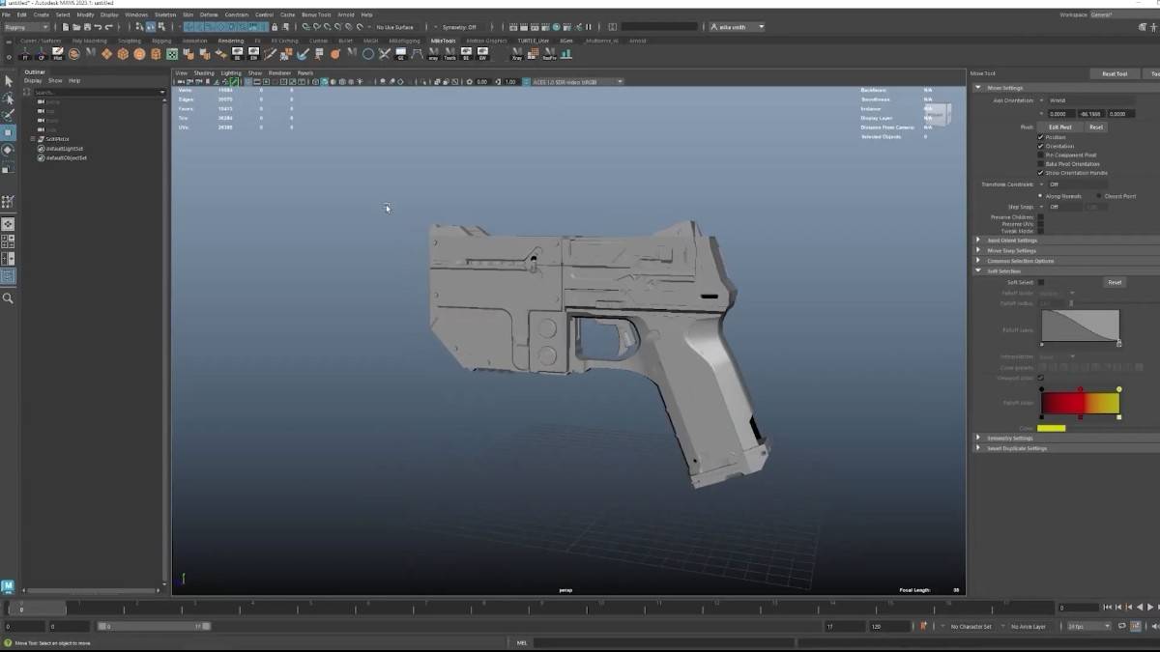
Task: Click the shelf icon labeled Tools
Action: [x=450, y=54]
